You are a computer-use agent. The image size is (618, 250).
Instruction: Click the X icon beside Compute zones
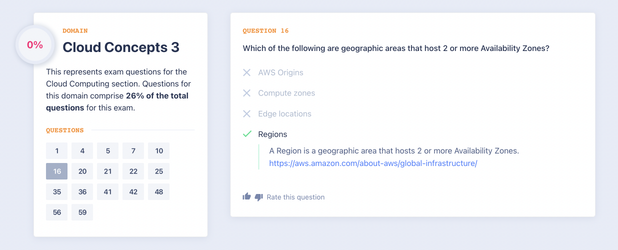tap(246, 93)
